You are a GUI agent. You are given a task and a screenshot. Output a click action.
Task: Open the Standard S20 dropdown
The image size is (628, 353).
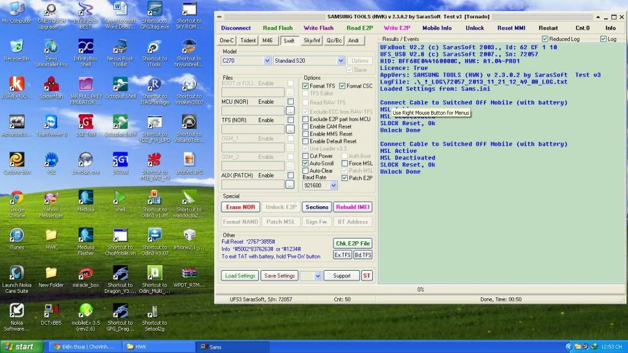pos(340,61)
